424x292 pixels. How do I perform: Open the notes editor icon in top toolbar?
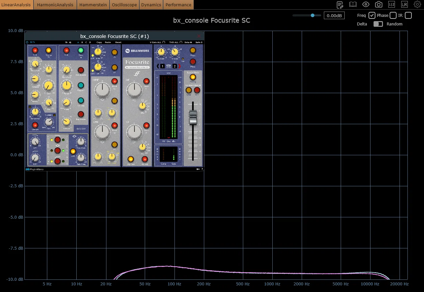[x=340, y=5]
